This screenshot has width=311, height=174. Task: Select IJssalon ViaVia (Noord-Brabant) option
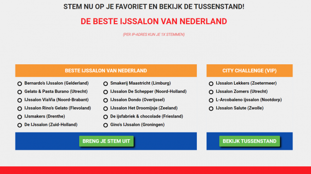(19, 100)
